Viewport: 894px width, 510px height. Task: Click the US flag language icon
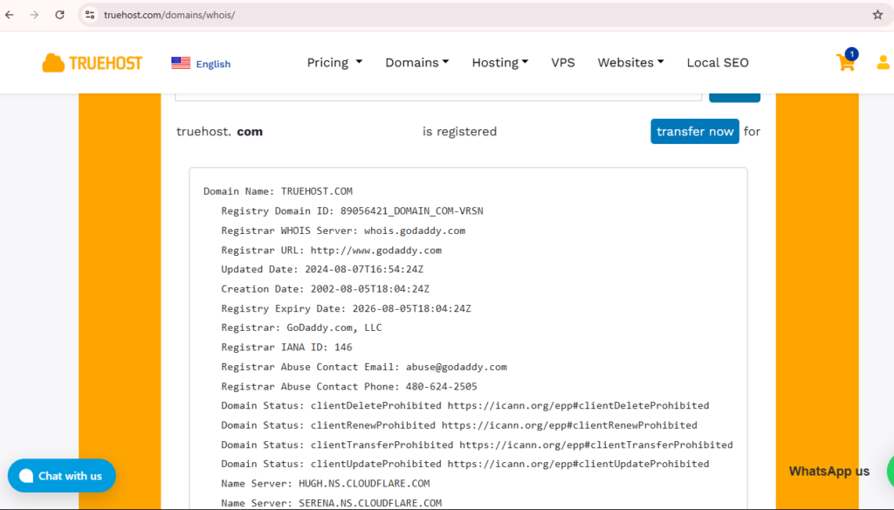pyautogui.click(x=181, y=62)
